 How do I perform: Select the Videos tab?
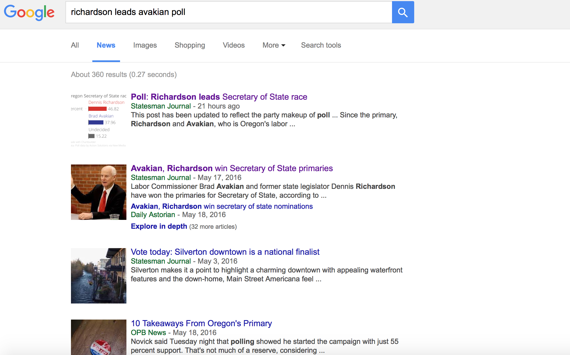pyautogui.click(x=233, y=45)
